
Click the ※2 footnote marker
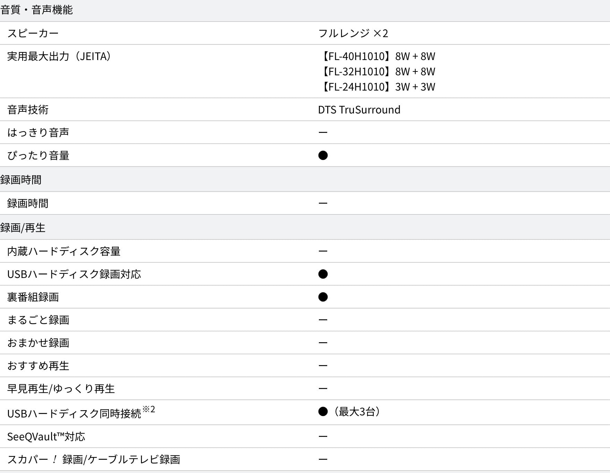[149, 409]
